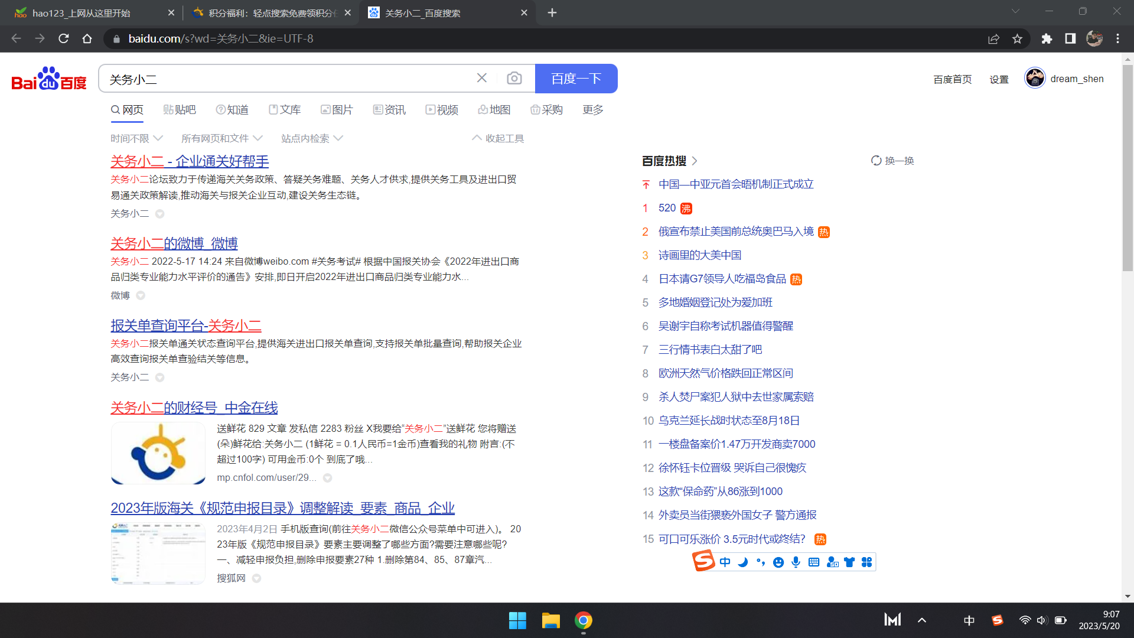This screenshot has height=638, width=1134.
Task: Open Sogou soft keyboard icon
Action: tap(814, 562)
